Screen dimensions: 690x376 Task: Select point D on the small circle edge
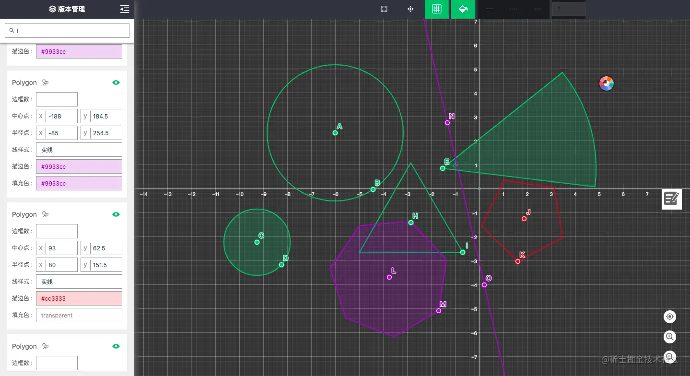[281, 265]
